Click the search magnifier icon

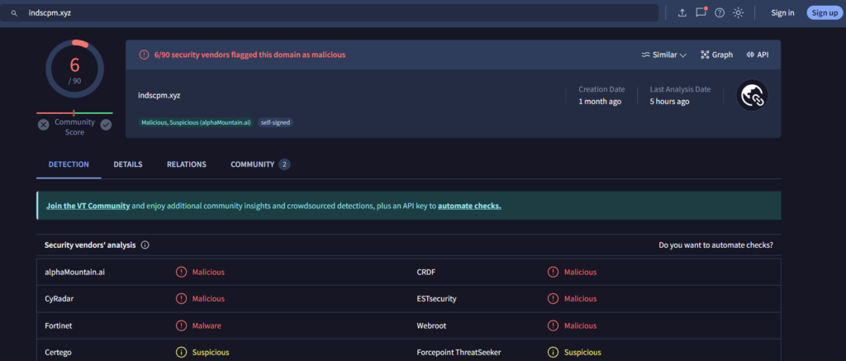point(14,13)
